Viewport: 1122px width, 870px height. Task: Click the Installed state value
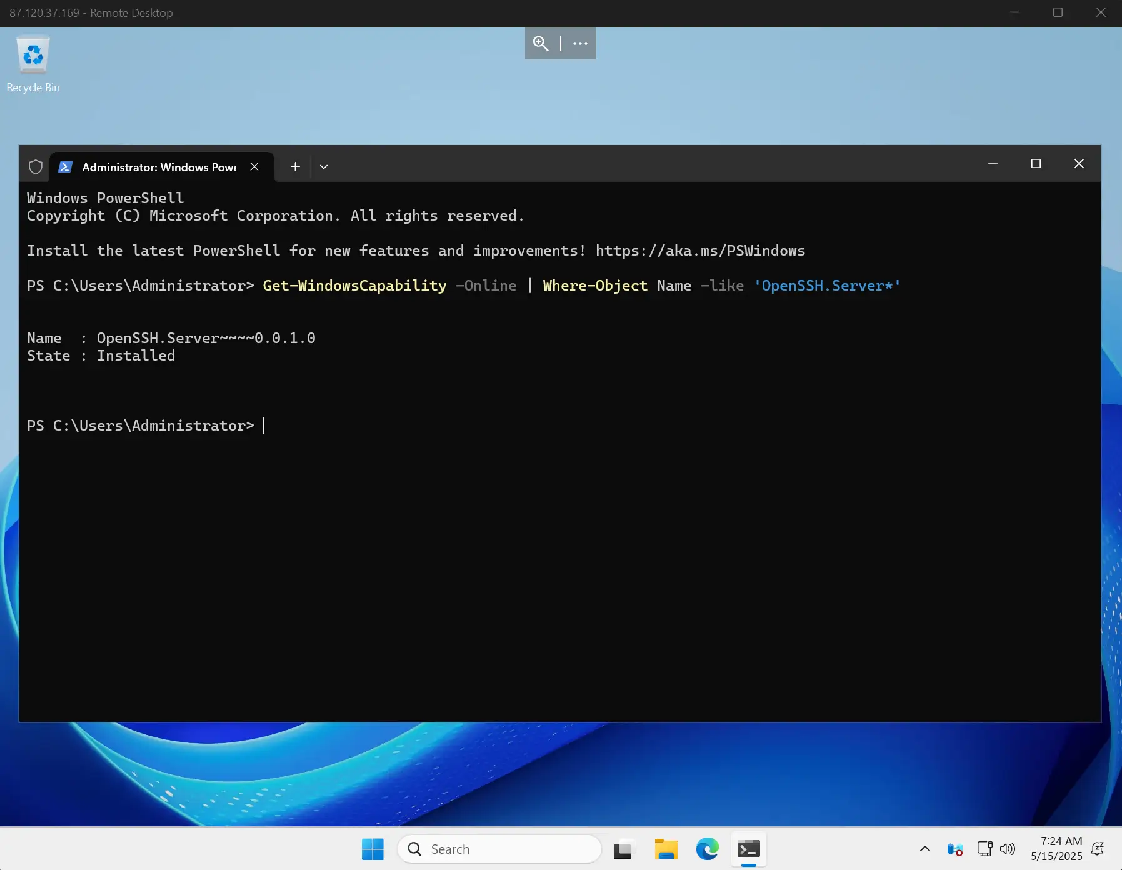(136, 356)
